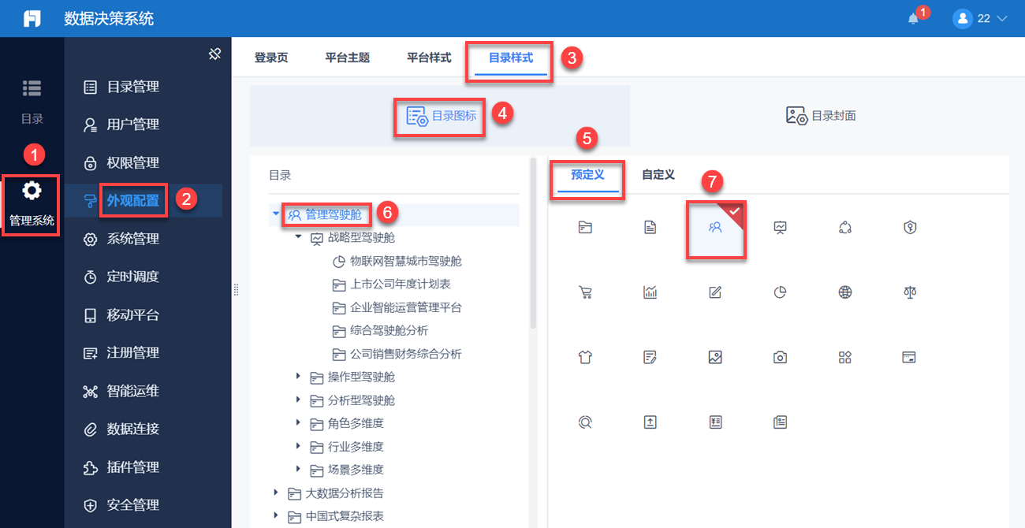Image resolution: width=1025 pixels, height=528 pixels.
Task: Expand the 行业多维度 node
Action: click(299, 446)
